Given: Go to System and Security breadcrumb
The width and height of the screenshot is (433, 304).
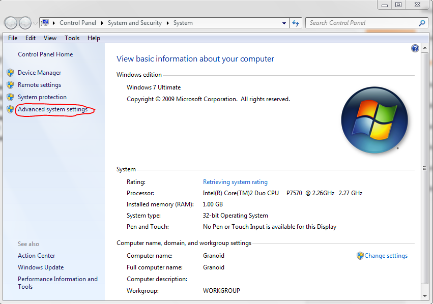Looking at the screenshot, I should coord(135,23).
